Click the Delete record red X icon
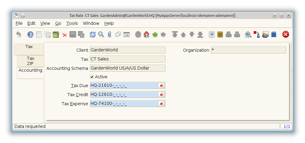 [x=64, y=34]
